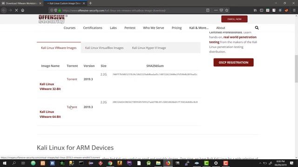Open Firefox library icon

coord(255,10)
